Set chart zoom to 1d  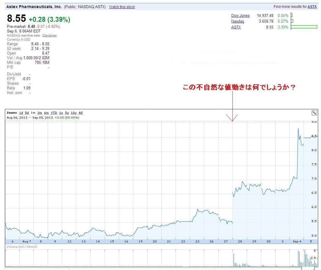click(21, 113)
